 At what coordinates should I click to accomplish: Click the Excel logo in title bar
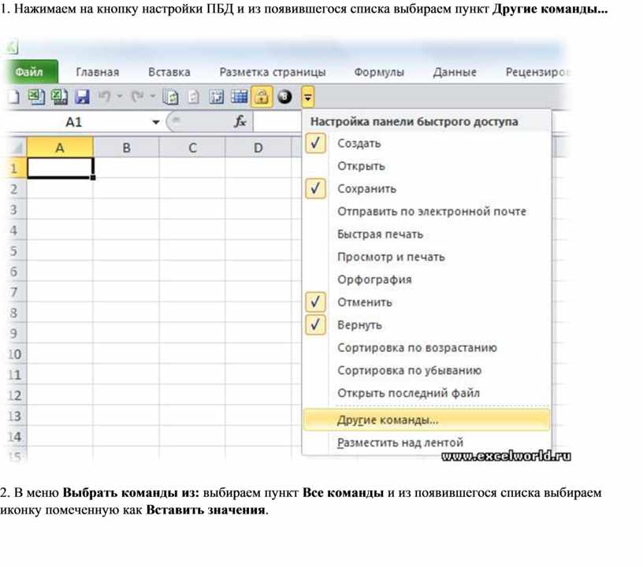click(12, 46)
